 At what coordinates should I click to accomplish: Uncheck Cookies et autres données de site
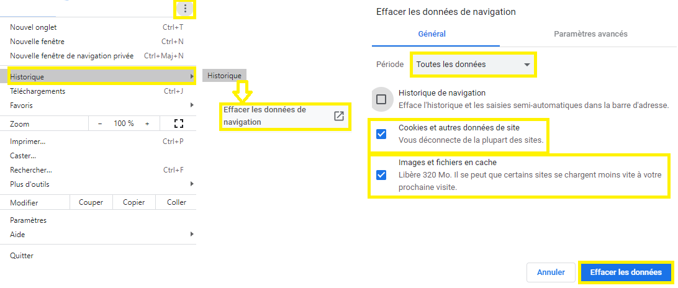(x=381, y=134)
